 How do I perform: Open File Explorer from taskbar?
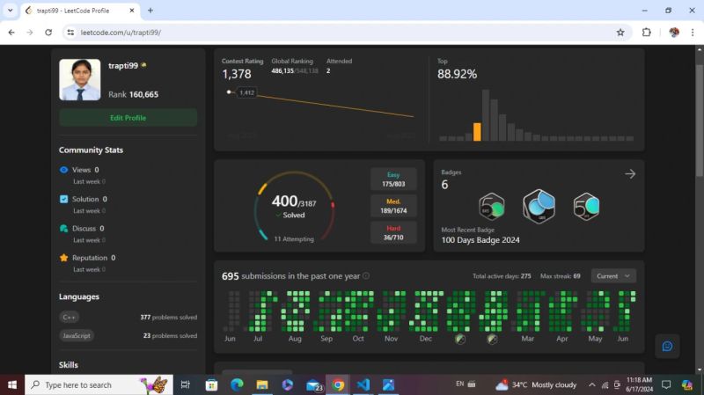coord(262,384)
